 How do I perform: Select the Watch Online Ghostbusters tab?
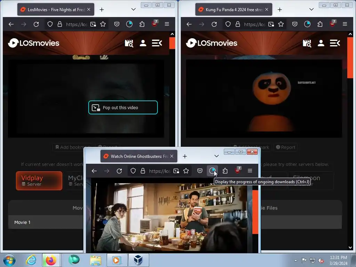coord(139,156)
